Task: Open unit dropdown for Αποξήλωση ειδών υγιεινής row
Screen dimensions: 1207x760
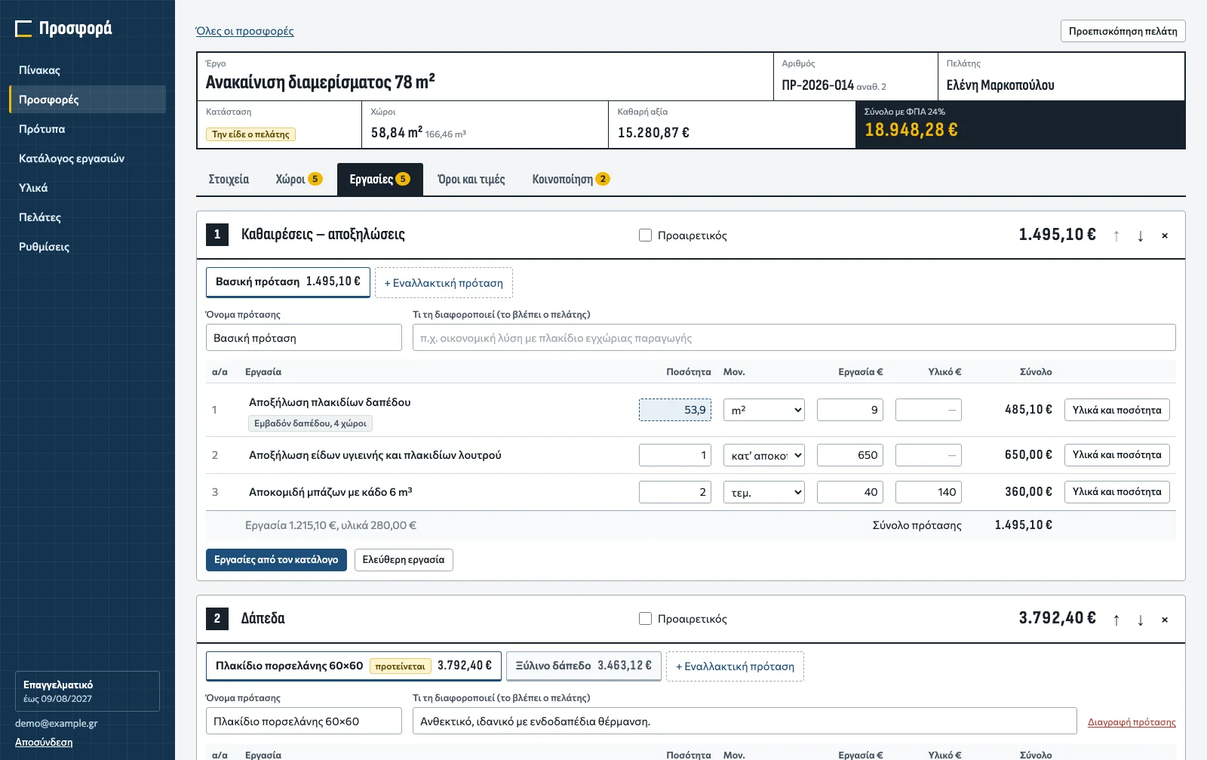Action: click(x=764, y=455)
